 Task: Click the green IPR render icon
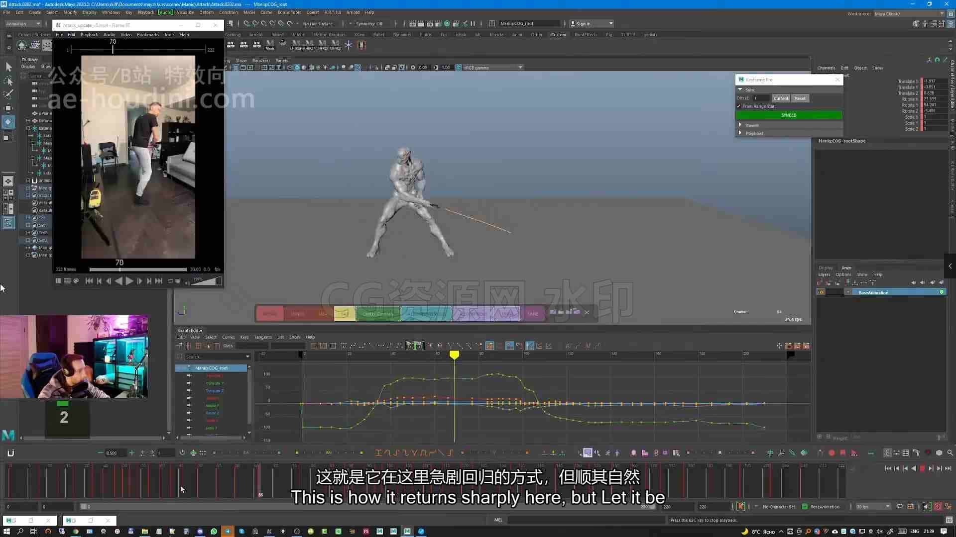[447, 23]
